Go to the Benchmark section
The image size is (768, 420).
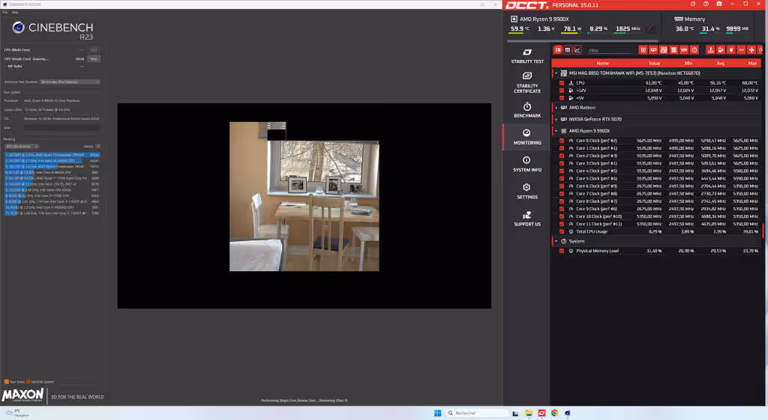tap(527, 110)
